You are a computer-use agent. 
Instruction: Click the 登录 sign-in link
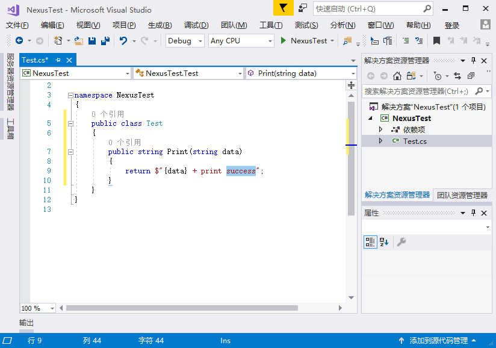451,25
